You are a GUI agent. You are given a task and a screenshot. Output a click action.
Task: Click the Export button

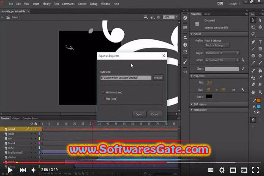tap(139, 114)
